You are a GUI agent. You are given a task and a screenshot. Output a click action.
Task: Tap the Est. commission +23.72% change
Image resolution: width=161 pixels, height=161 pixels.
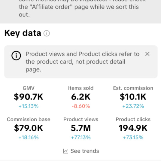[133, 106]
